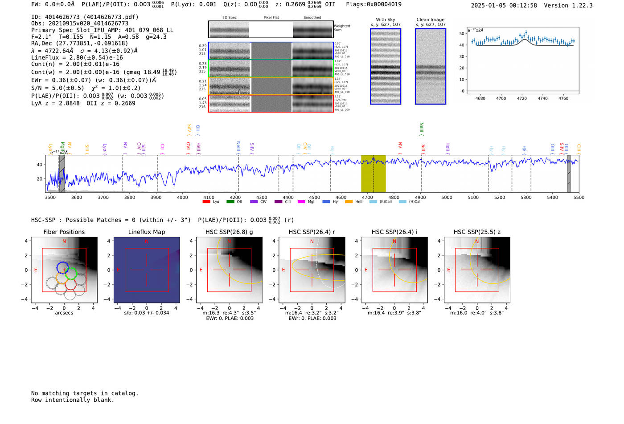The image size is (624, 424).
Task: Click the 'Row intentionally blank.' note
Action: pos(73,400)
